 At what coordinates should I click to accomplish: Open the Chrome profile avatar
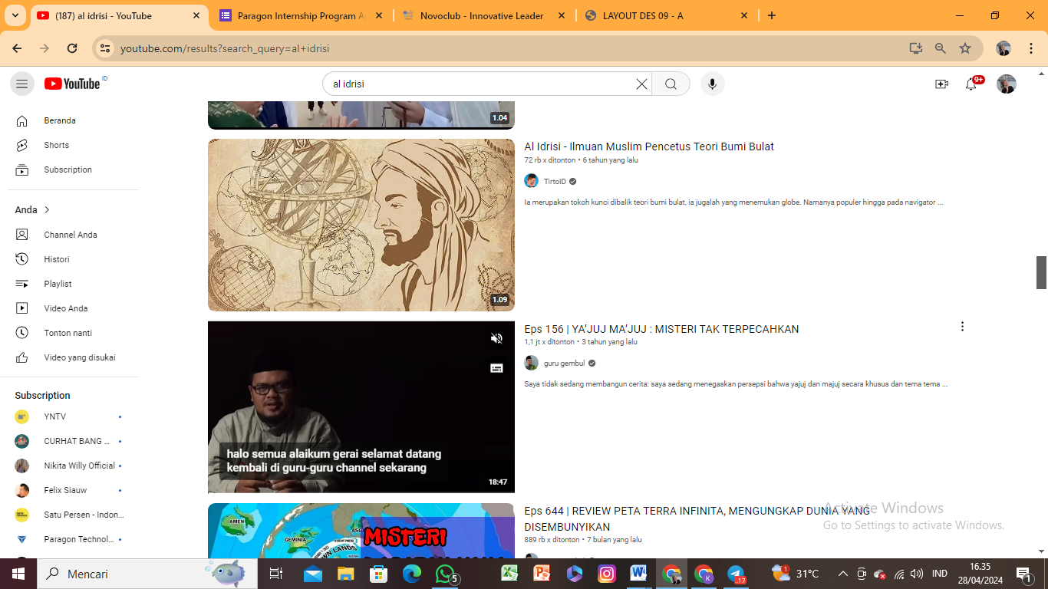point(1004,48)
